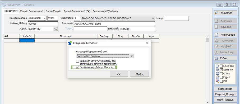Confirm the dialog with OK
The image size is (240, 104).
[x=119, y=74]
